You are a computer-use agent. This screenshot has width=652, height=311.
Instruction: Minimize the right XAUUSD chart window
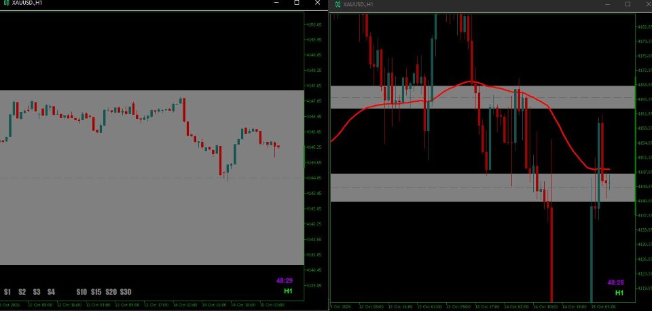(x=609, y=4)
